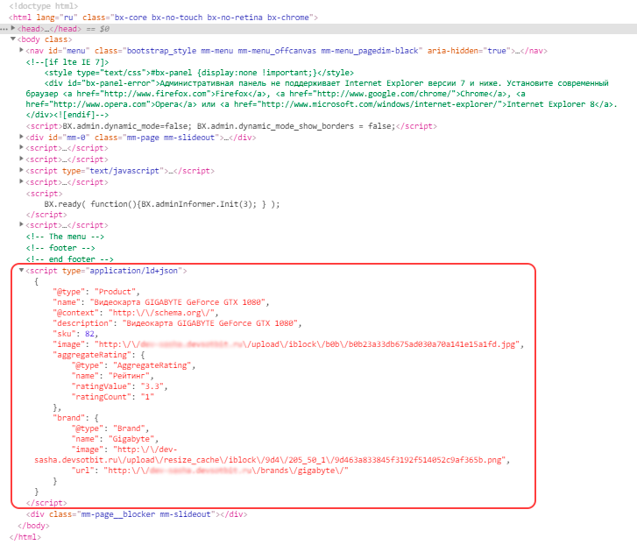This screenshot has height=545, width=637.
Task: Select the #bx-panel style line
Action: pyautogui.click(x=199, y=73)
